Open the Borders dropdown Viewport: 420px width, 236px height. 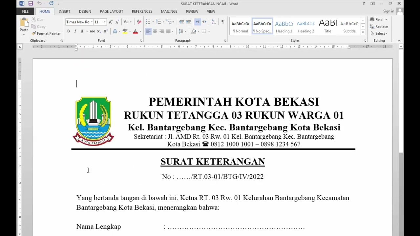tap(209, 31)
